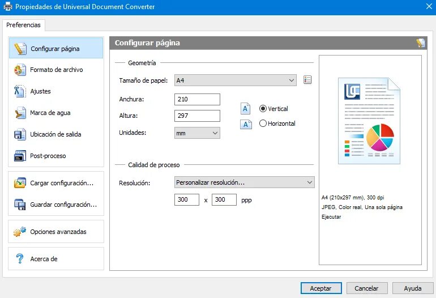Click the horizontal page orientation icon
This screenshot has width=436, height=298.
(246, 124)
